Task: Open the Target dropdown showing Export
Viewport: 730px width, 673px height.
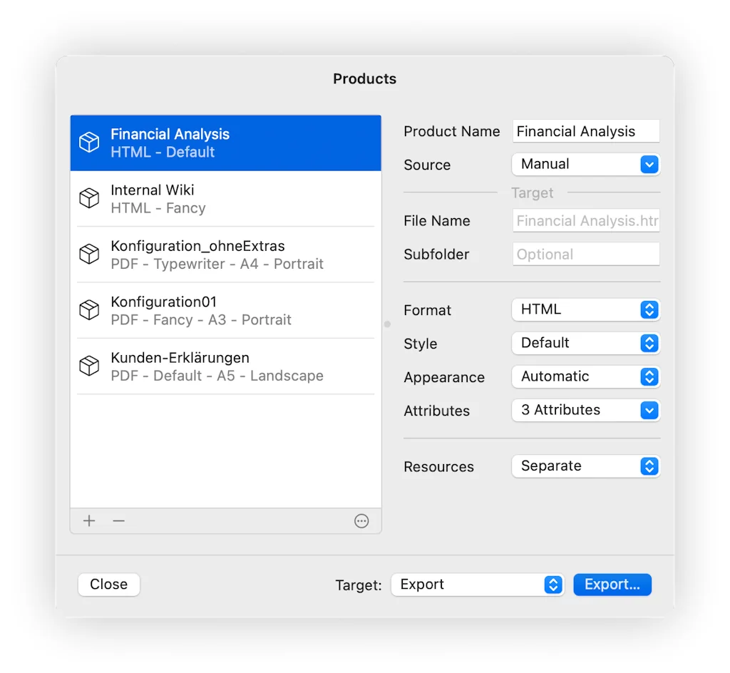Action: coord(477,585)
